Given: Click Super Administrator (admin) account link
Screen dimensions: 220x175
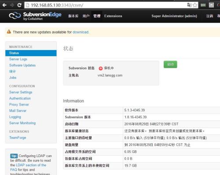Looking at the screenshot, I should click(174, 16).
